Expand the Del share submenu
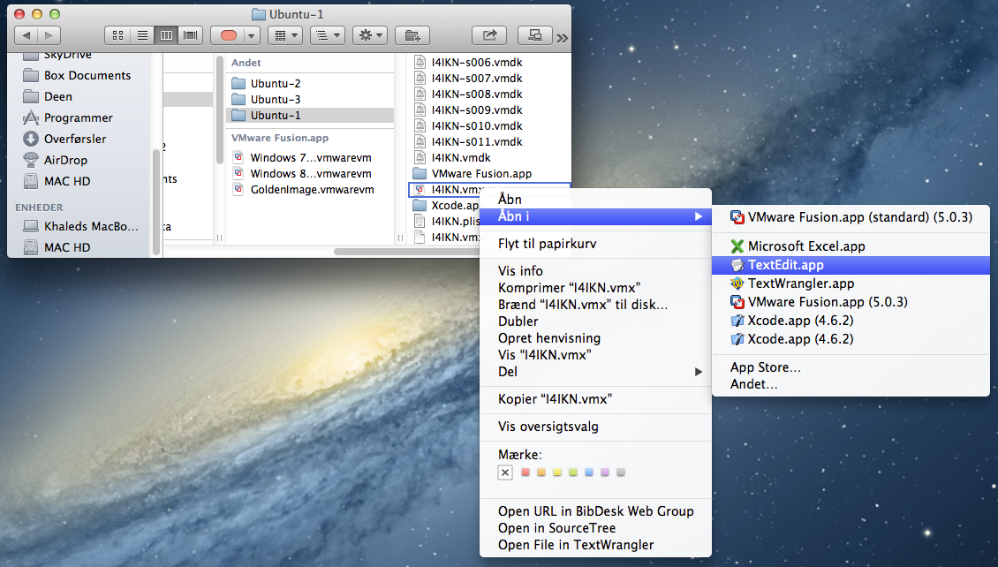998x567 pixels. [x=595, y=372]
